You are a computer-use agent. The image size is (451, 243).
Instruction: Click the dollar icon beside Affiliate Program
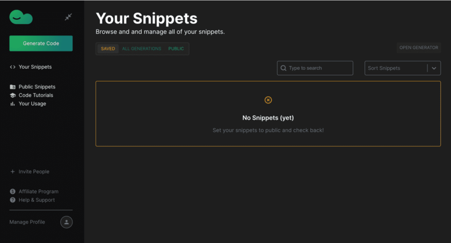click(12, 192)
